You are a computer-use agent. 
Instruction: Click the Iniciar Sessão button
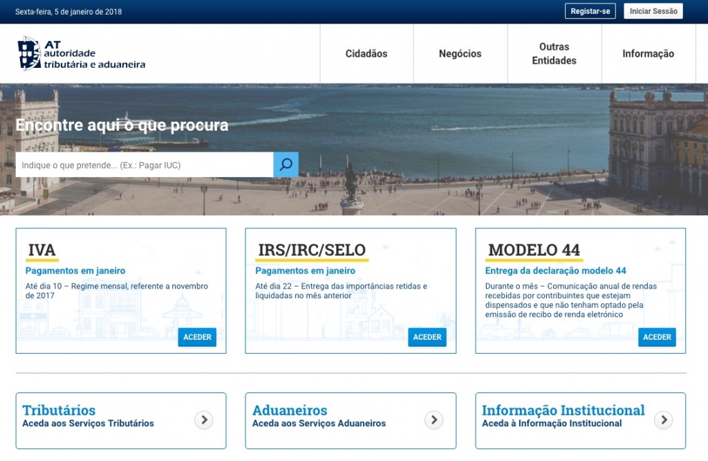pos(653,10)
